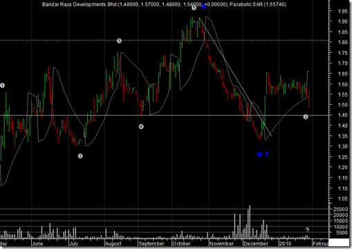
Task: Click the October date axis label
Action: 182,243
